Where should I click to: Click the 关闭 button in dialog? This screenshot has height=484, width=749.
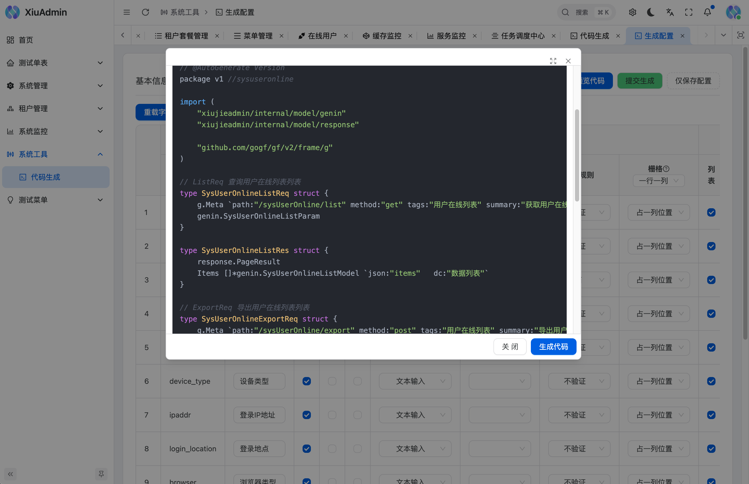(510, 346)
